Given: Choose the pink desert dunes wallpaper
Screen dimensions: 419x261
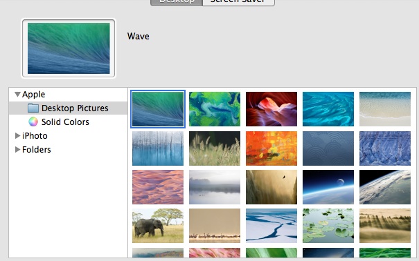Looking at the screenshot, I should point(158,187).
